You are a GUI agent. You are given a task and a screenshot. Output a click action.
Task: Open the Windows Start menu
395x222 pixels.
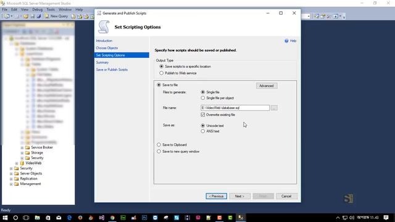pyautogui.click(x=5, y=218)
